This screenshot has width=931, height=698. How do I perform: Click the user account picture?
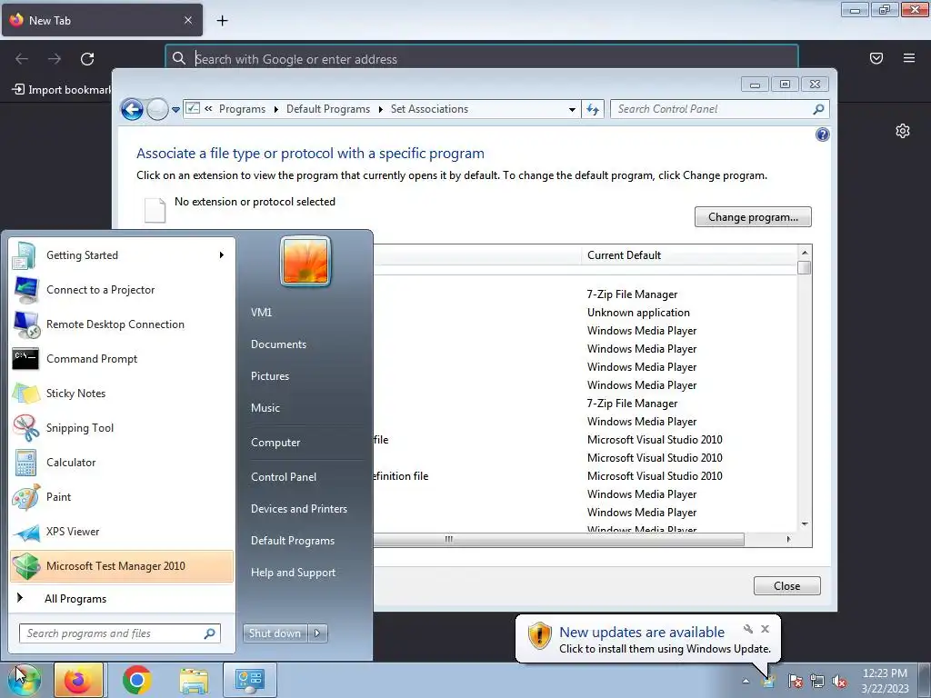(305, 261)
